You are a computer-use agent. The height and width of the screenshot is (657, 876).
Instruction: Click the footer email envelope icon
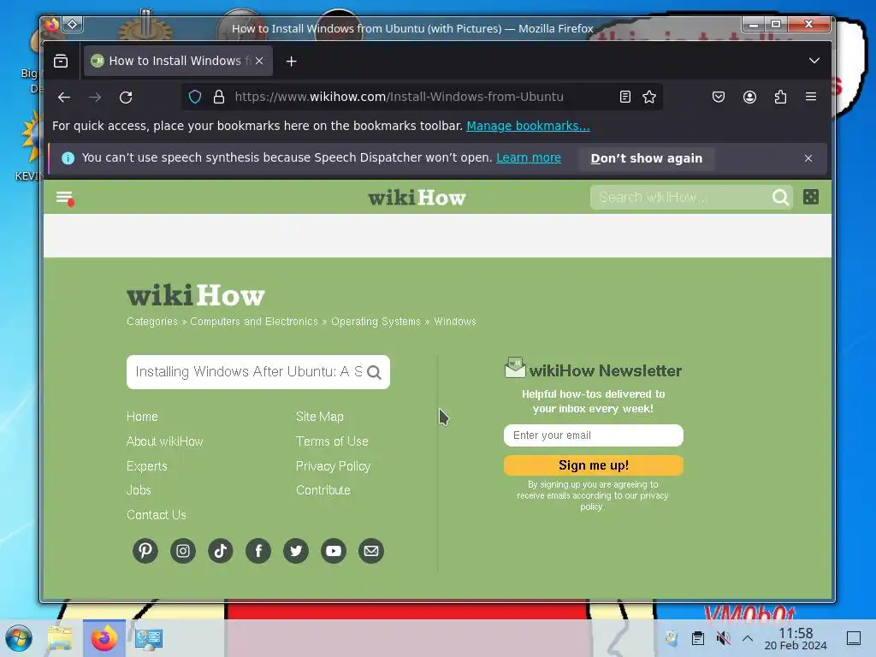pos(371,551)
